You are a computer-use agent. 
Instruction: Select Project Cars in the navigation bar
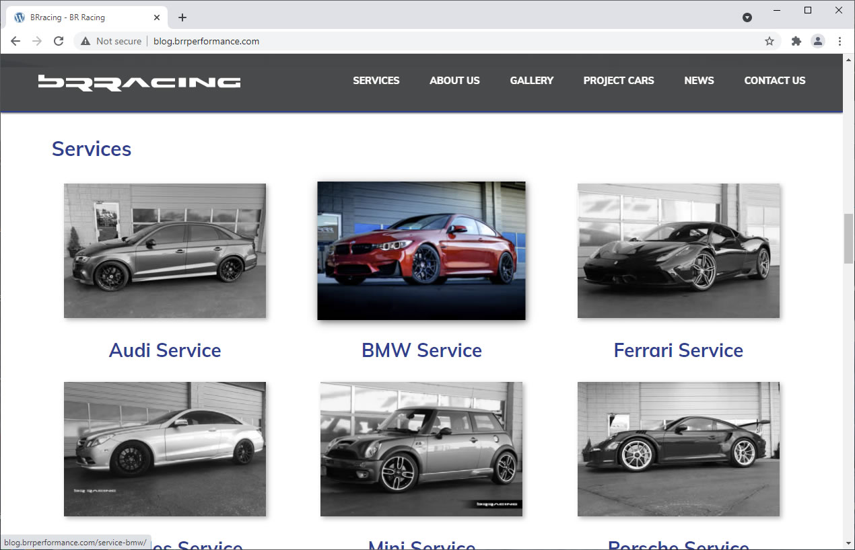(618, 81)
